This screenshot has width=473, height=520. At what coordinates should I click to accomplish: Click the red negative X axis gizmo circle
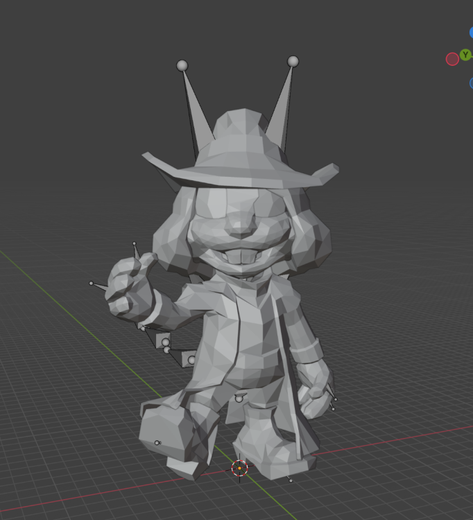click(452, 59)
